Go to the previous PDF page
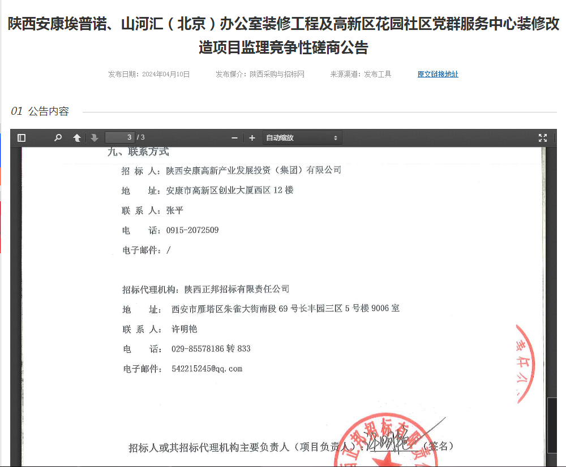 (x=77, y=138)
